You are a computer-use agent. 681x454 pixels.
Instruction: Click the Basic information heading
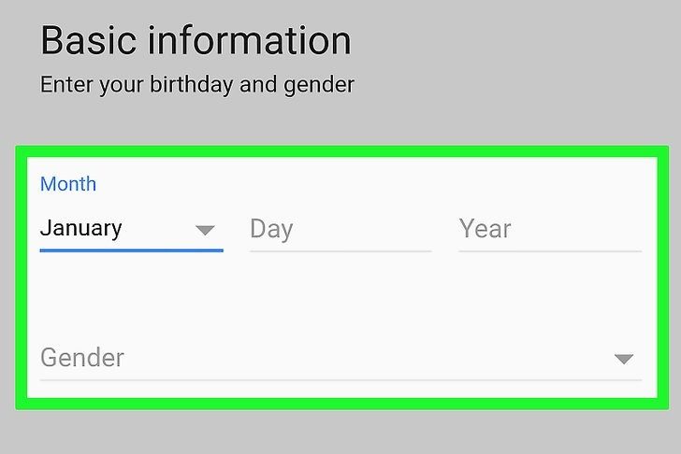click(196, 40)
